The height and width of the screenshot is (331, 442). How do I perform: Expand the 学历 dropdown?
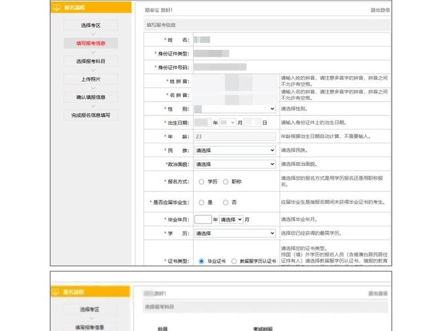[x=235, y=233]
